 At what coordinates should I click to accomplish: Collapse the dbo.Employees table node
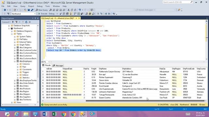pos(15,61)
